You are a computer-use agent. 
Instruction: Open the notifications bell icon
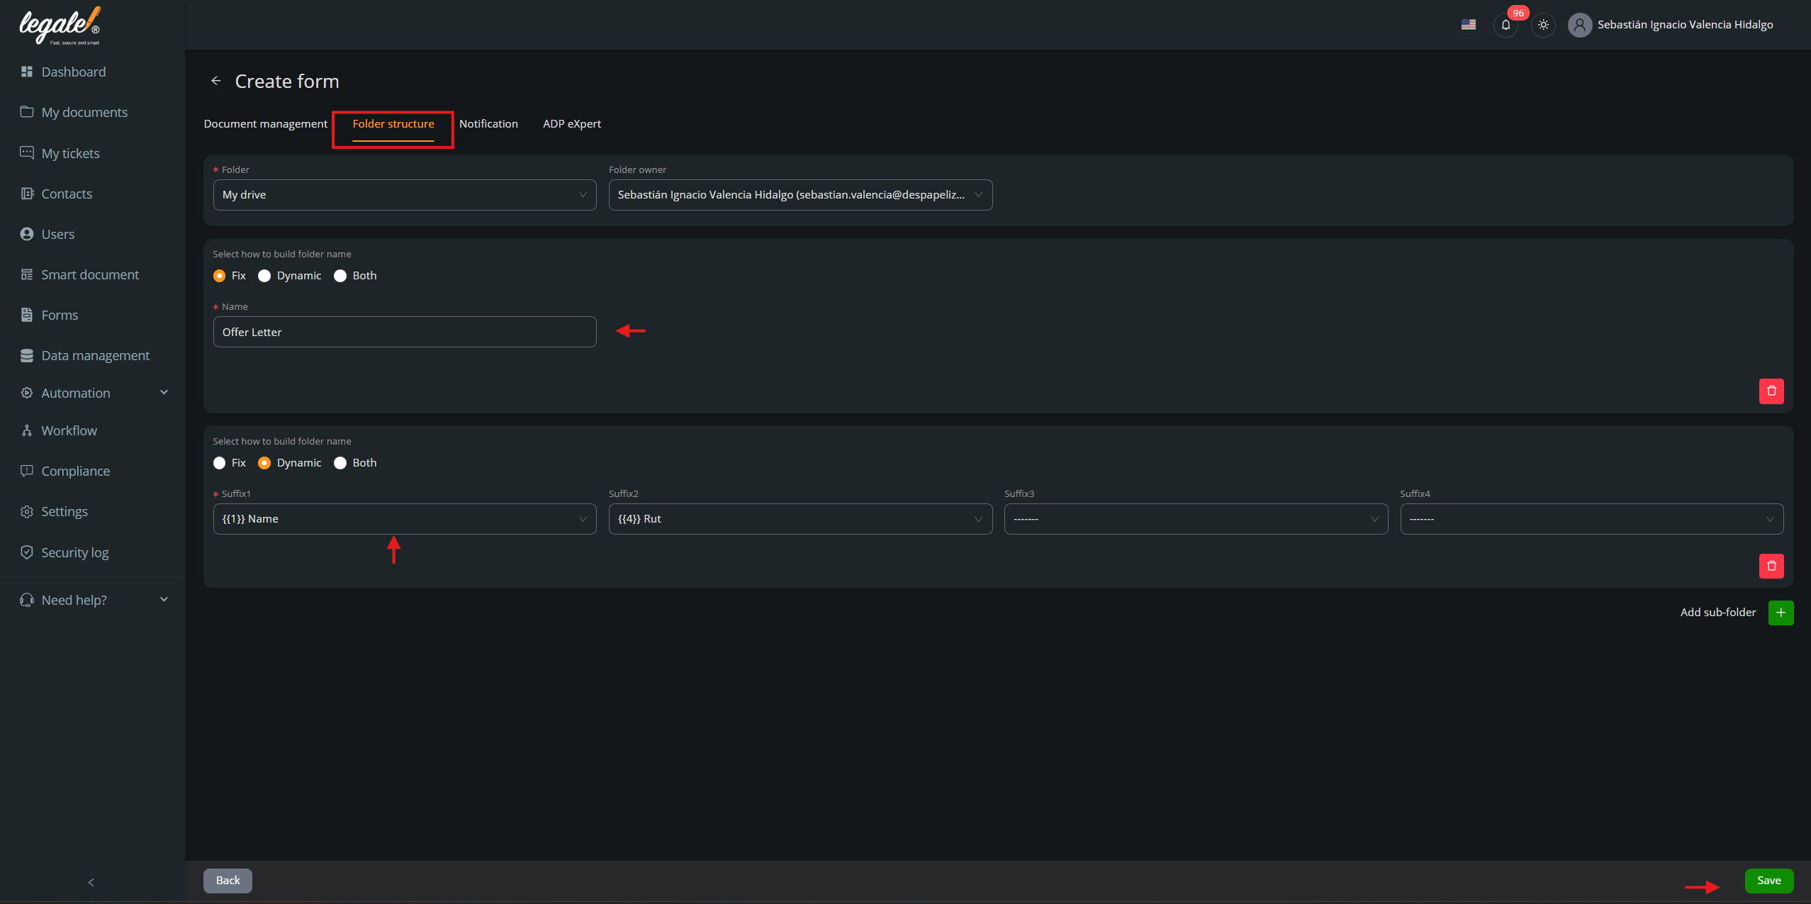tap(1506, 25)
